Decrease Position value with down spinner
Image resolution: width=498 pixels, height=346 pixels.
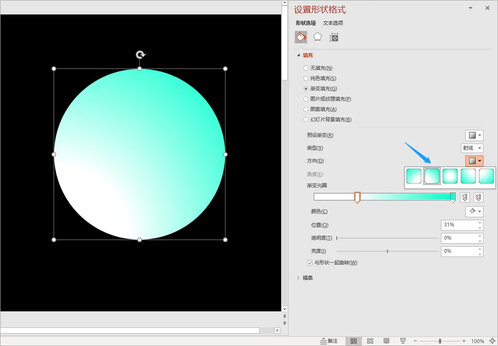[480, 228]
